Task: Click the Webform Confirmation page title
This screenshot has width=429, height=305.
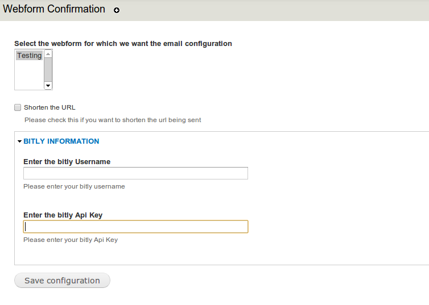Action: tap(54, 10)
